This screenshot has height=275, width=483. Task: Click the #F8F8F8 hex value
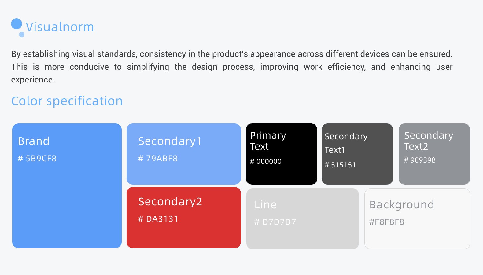click(x=387, y=222)
